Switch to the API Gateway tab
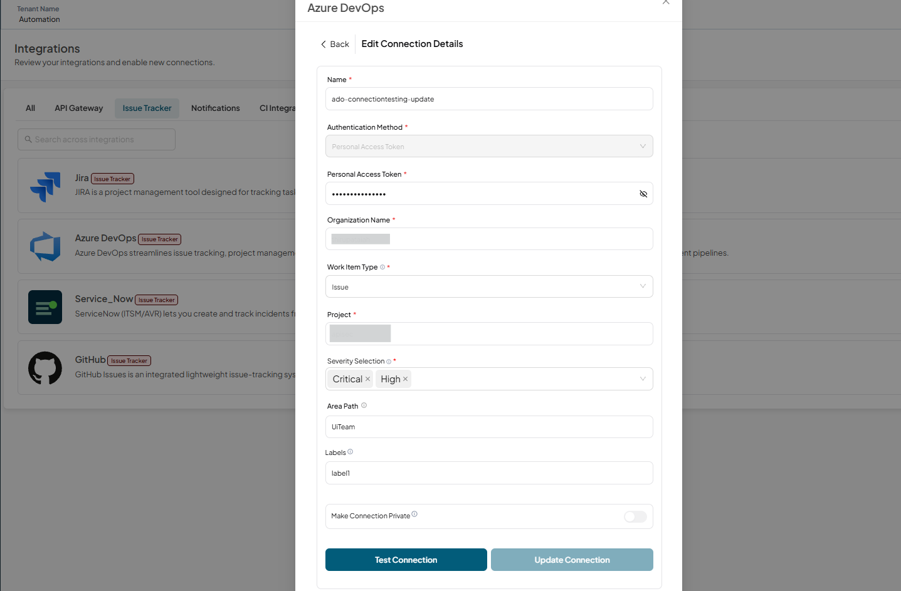 pyautogui.click(x=79, y=108)
